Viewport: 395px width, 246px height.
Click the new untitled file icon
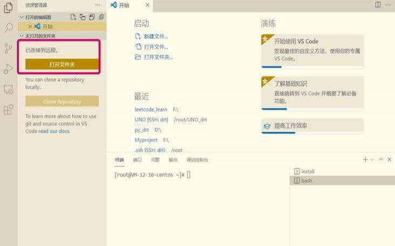(x=73, y=17)
